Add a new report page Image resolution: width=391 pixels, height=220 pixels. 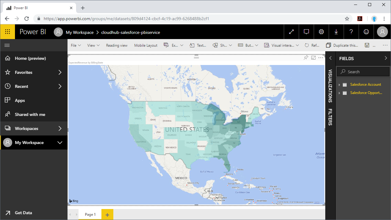point(107,215)
